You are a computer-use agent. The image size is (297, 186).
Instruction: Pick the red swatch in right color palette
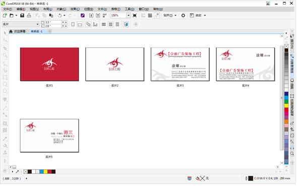(286, 110)
